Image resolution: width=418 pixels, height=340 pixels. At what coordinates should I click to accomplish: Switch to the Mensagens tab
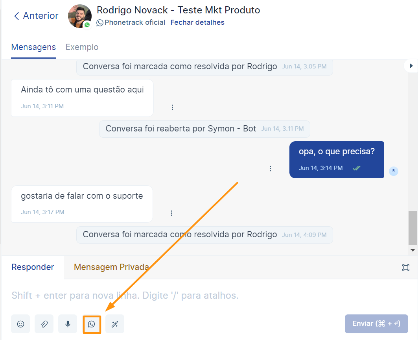[33, 47]
